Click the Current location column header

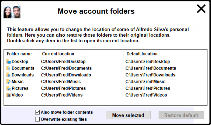[x=58, y=54]
